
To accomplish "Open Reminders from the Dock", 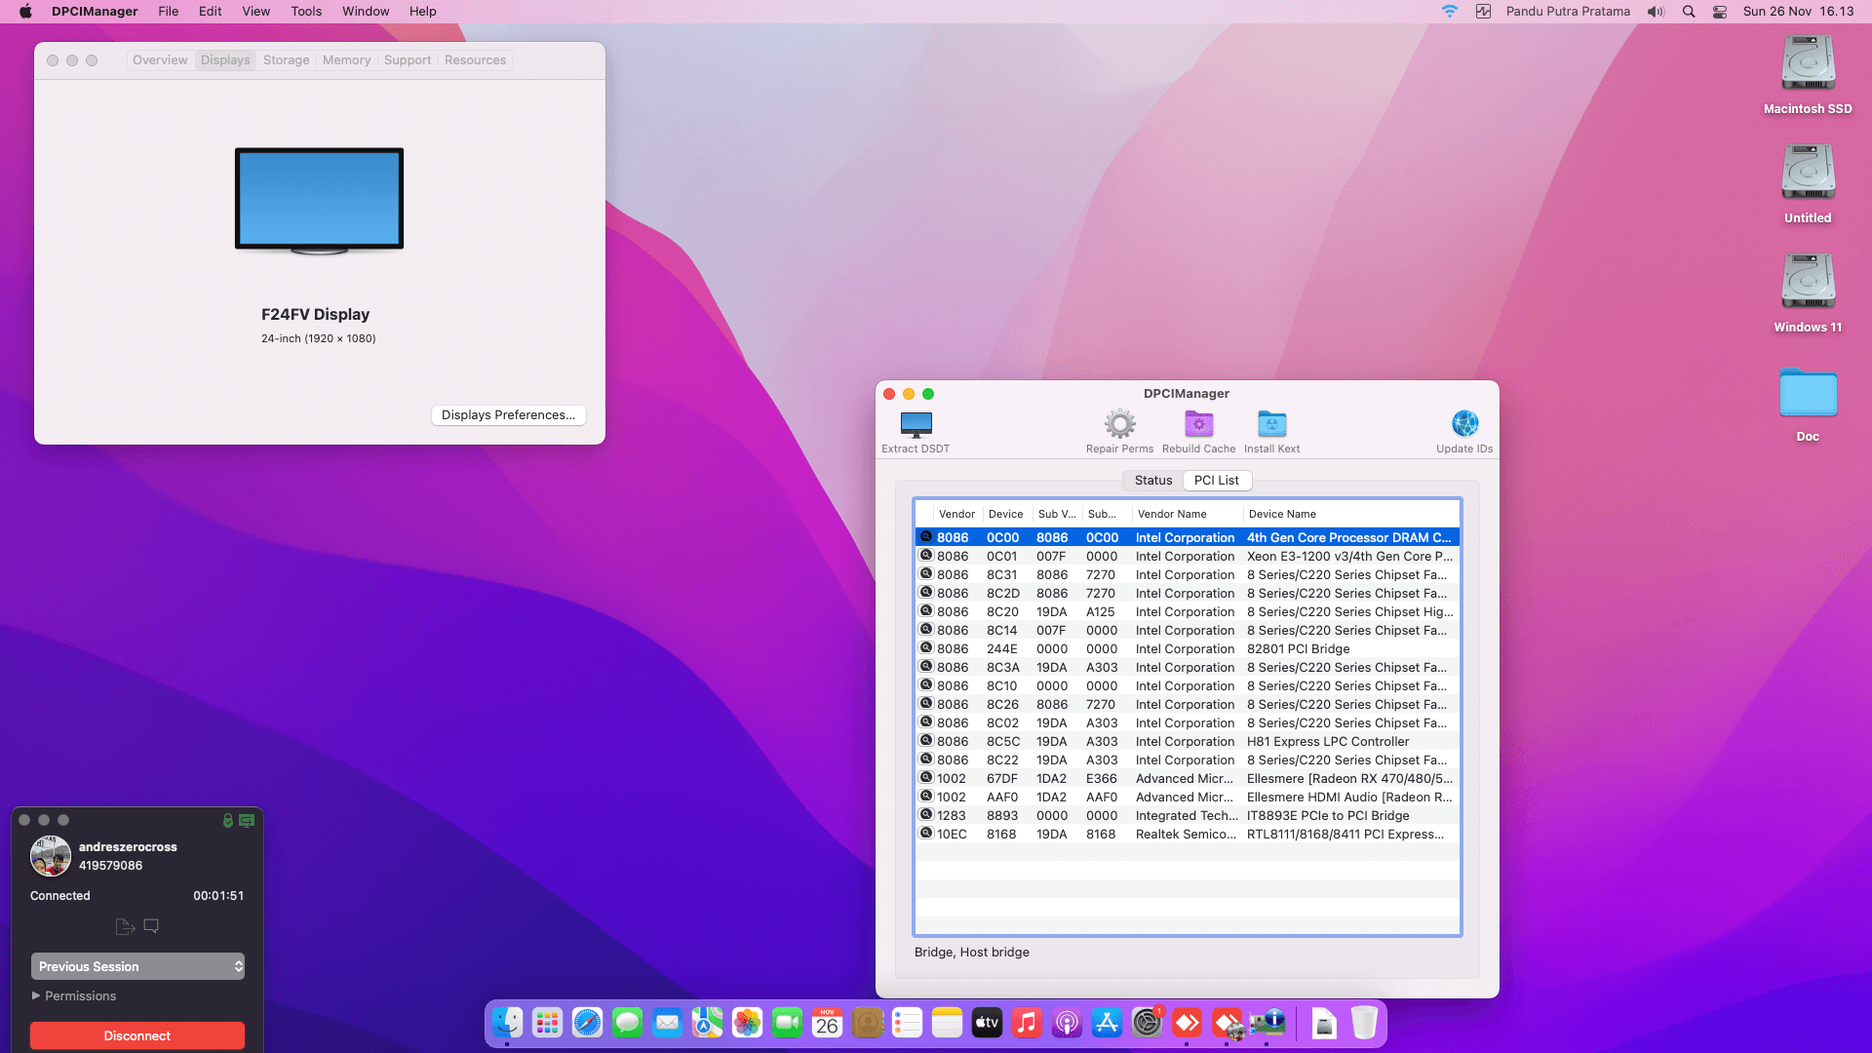I will pyautogui.click(x=907, y=1023).
